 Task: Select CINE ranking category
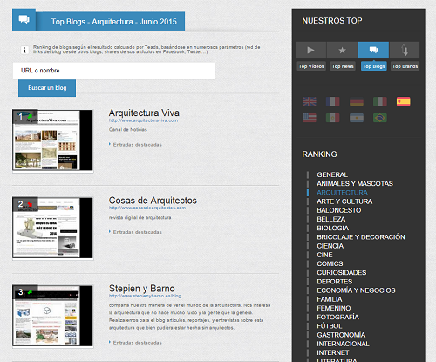tap(324, 255)
